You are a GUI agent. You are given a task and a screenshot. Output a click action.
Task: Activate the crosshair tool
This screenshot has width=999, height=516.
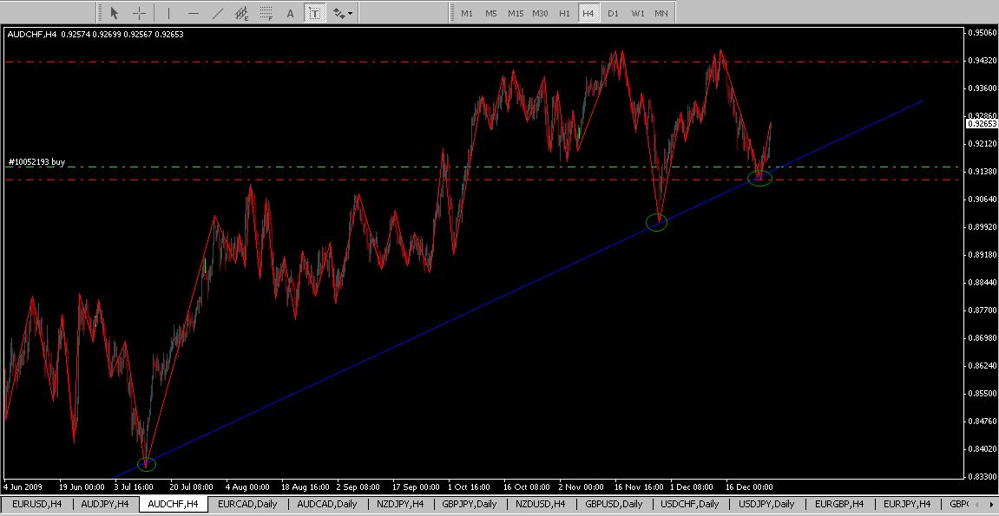(x=138, y=13)
